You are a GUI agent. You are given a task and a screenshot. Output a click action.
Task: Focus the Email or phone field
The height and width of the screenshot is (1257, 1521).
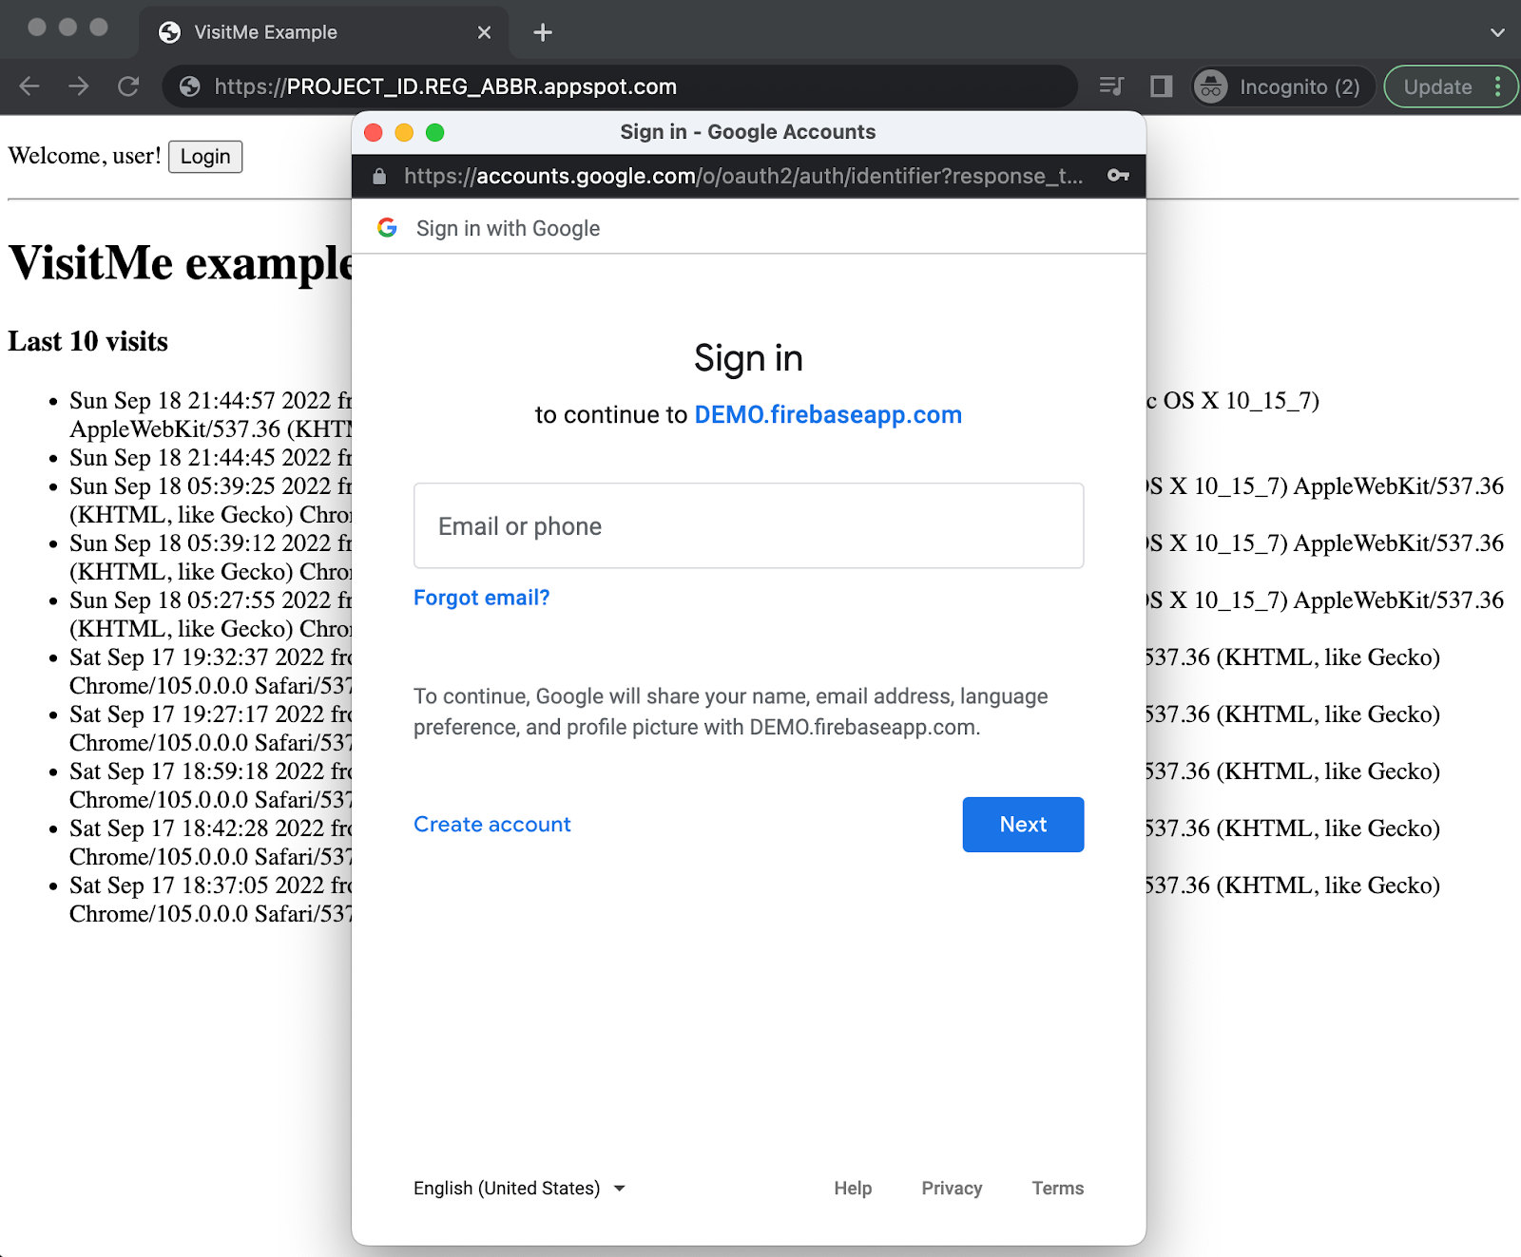[x=748, y=526]
